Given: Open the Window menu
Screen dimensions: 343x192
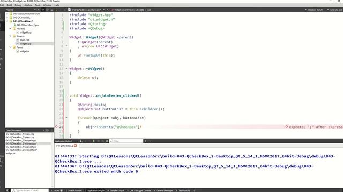Looking at the screenshot, I should coord(47,5).
